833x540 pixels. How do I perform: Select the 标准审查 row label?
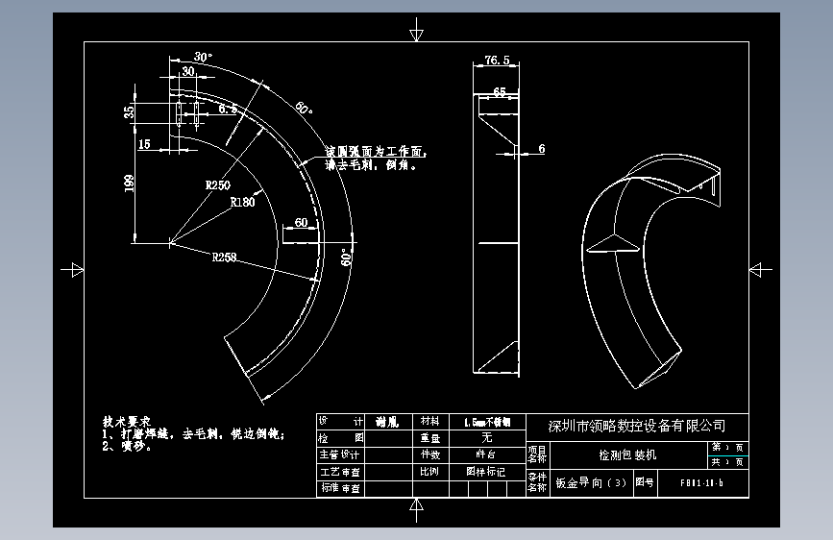340,488
